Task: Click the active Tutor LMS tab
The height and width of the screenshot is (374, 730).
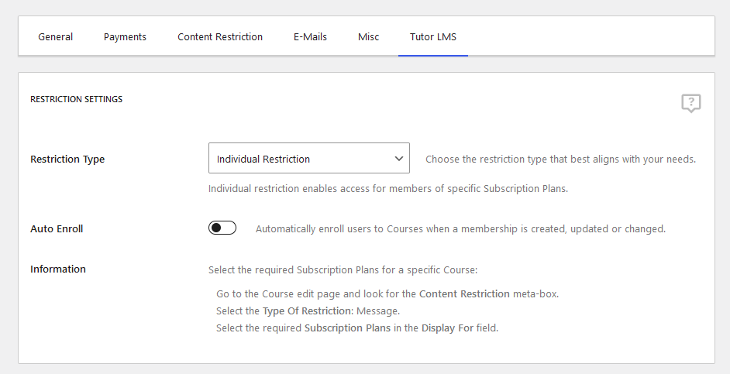Action: (433, 36)
